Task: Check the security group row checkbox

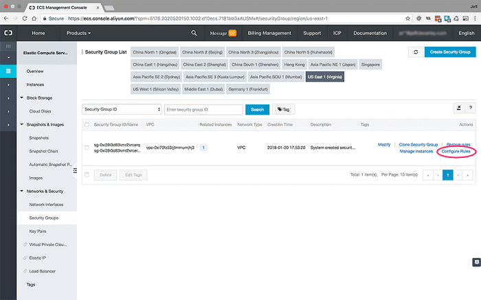Action: pyautogui.click(x=87, y=148)
